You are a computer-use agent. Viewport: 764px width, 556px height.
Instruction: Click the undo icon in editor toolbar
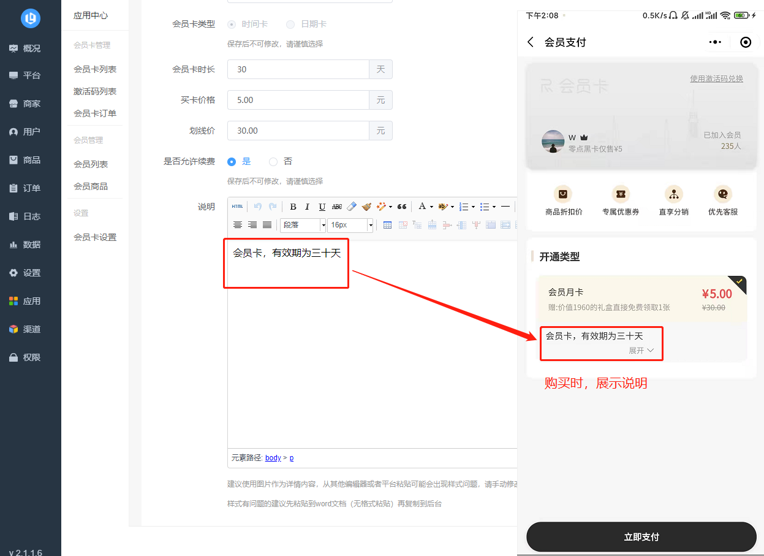(x=258, y=207)
